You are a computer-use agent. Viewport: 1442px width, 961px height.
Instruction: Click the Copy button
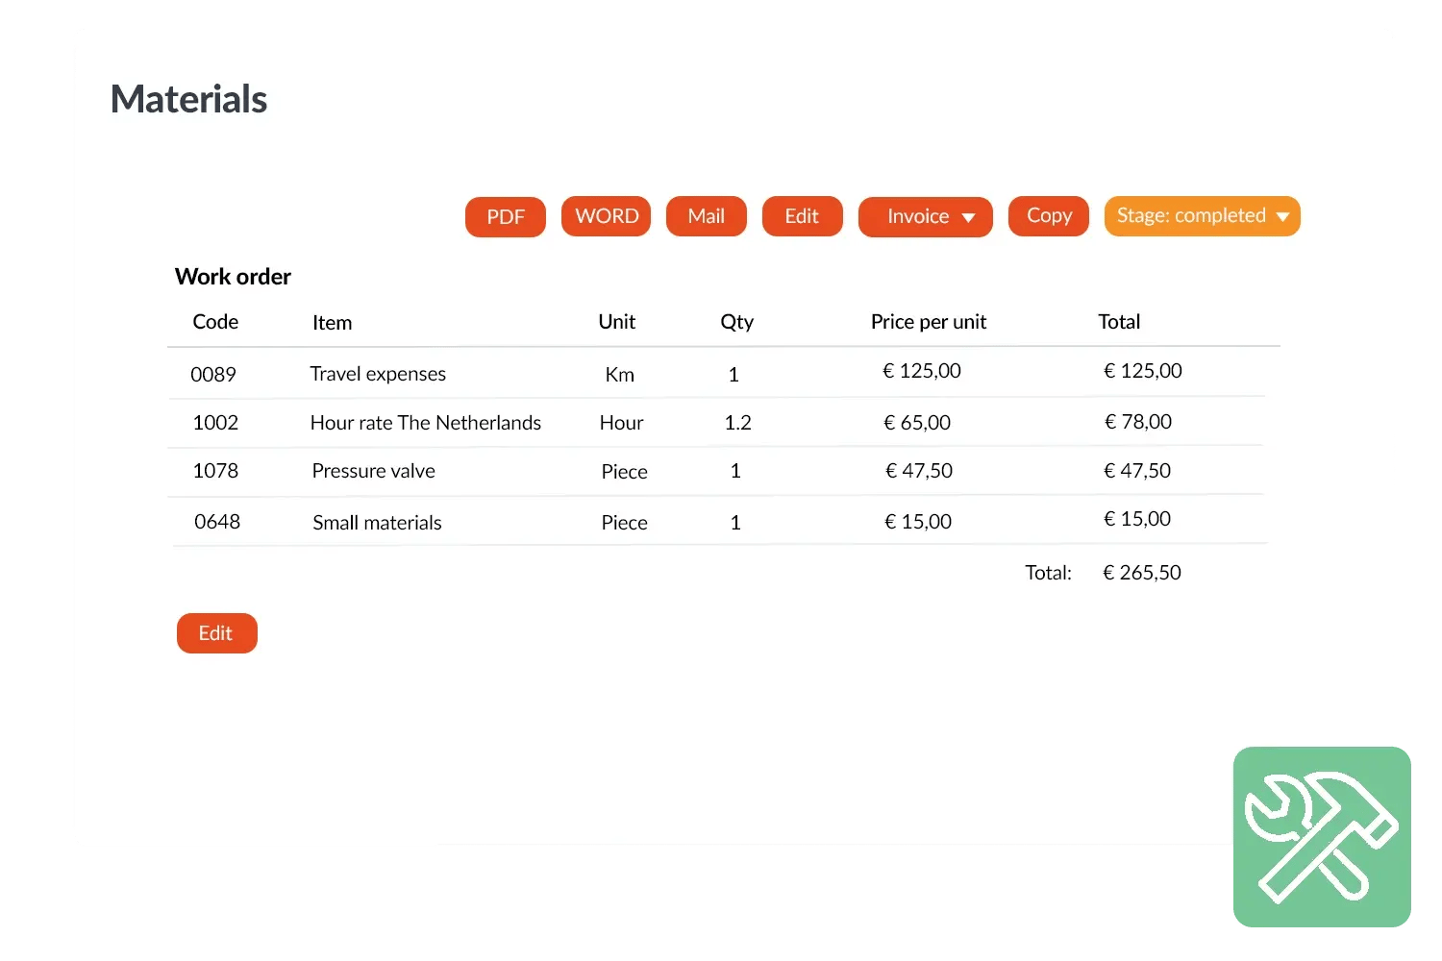1049,216
